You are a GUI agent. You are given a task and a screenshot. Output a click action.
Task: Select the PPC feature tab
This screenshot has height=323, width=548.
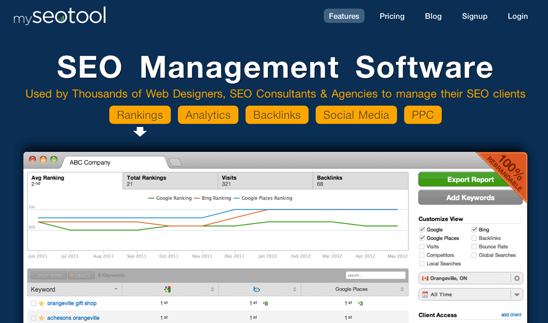tap(423, 115)
